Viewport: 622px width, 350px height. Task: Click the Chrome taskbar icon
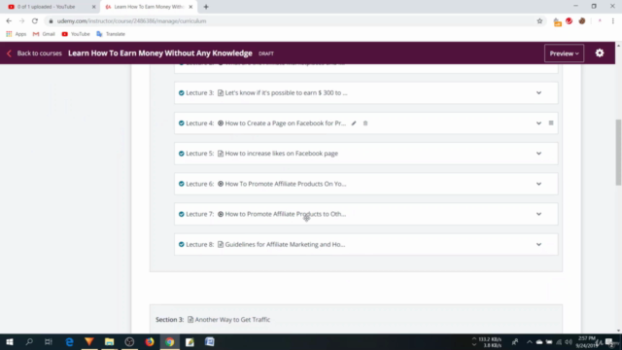click(x=169, y=342)
